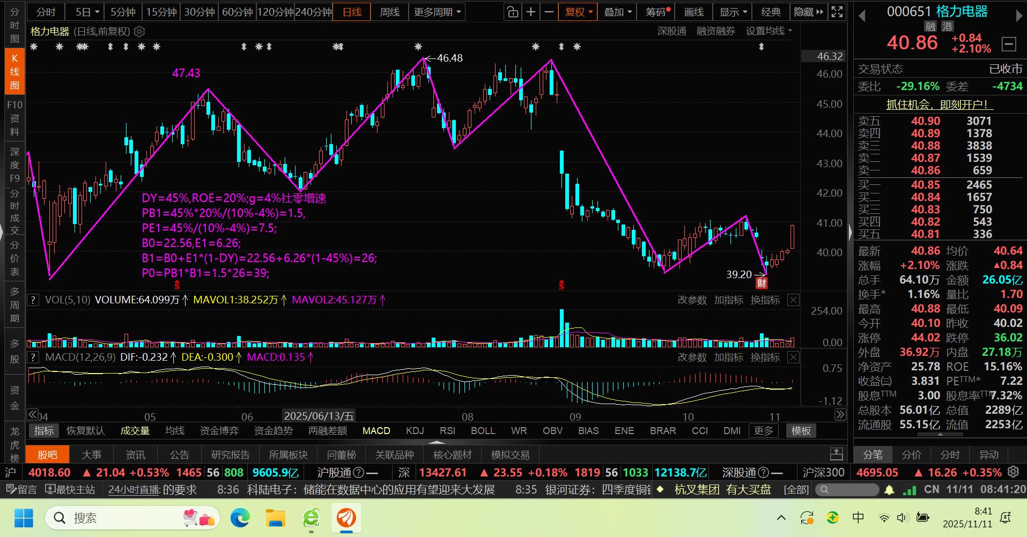This screenshot has width=1027, height=537.
Task: Jump chart timeline to latest data
Action: [x=840, y=415]
